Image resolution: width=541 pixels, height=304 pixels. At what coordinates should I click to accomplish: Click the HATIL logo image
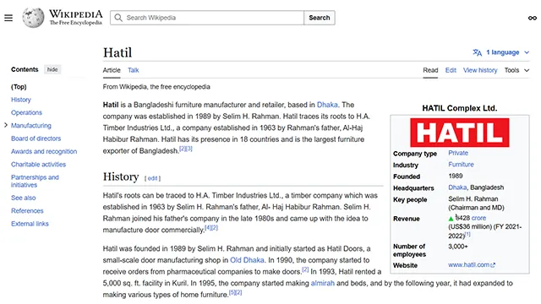click(460, 133)
